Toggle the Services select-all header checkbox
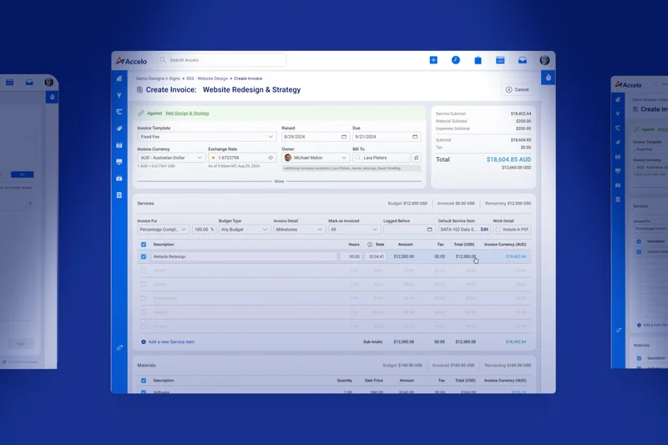 point(144,245)
